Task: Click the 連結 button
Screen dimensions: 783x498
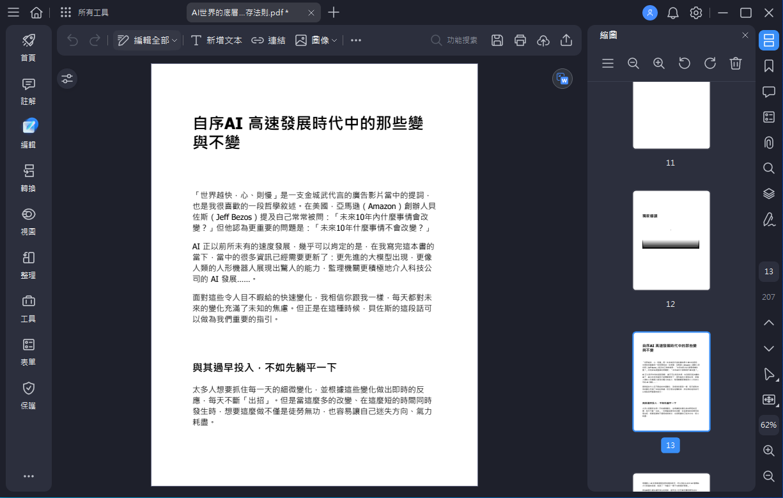Action: click(x=268, y=40)
